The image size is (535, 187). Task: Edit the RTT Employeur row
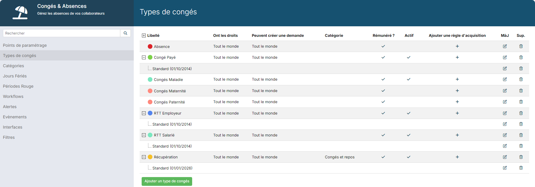point(505,113)
